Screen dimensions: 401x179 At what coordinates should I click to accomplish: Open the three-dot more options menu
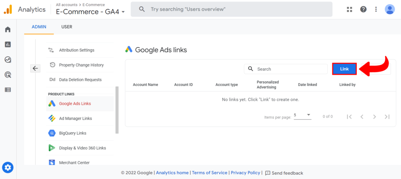click(x=376, y=9)
